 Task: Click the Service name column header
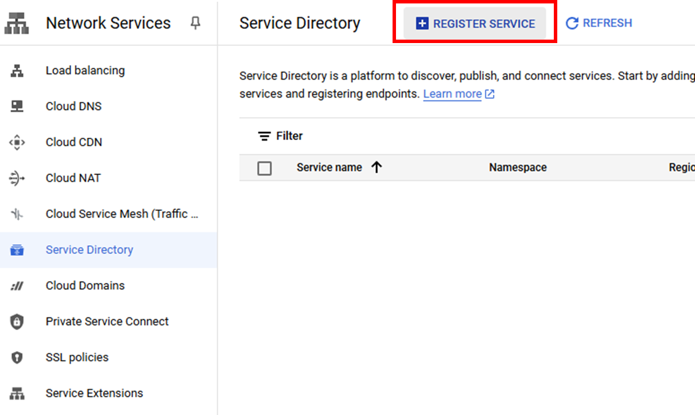click(329, 168)
